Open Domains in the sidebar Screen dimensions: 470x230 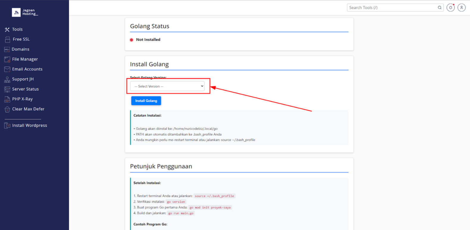click(x=20, y=49)
